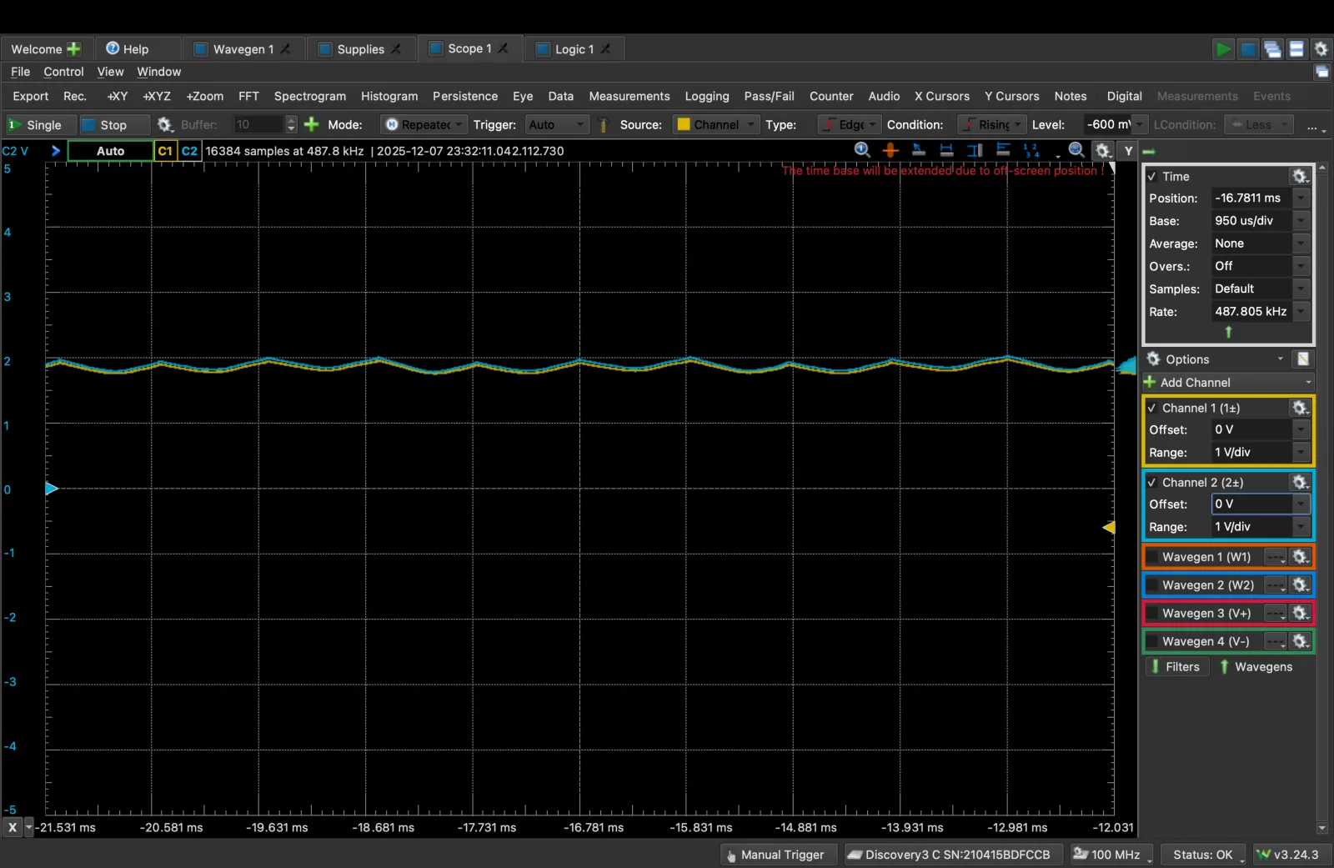Uncheck Channel 1 (1±) visibility

tap(1152, 408)
